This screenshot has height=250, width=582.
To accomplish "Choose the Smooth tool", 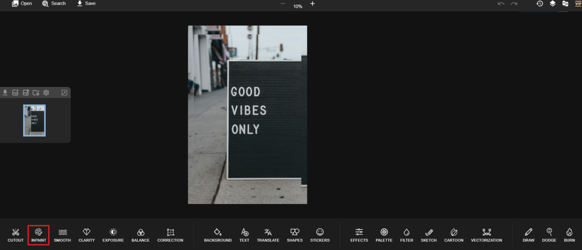I will pyautogui.click(x=62, y=235).
